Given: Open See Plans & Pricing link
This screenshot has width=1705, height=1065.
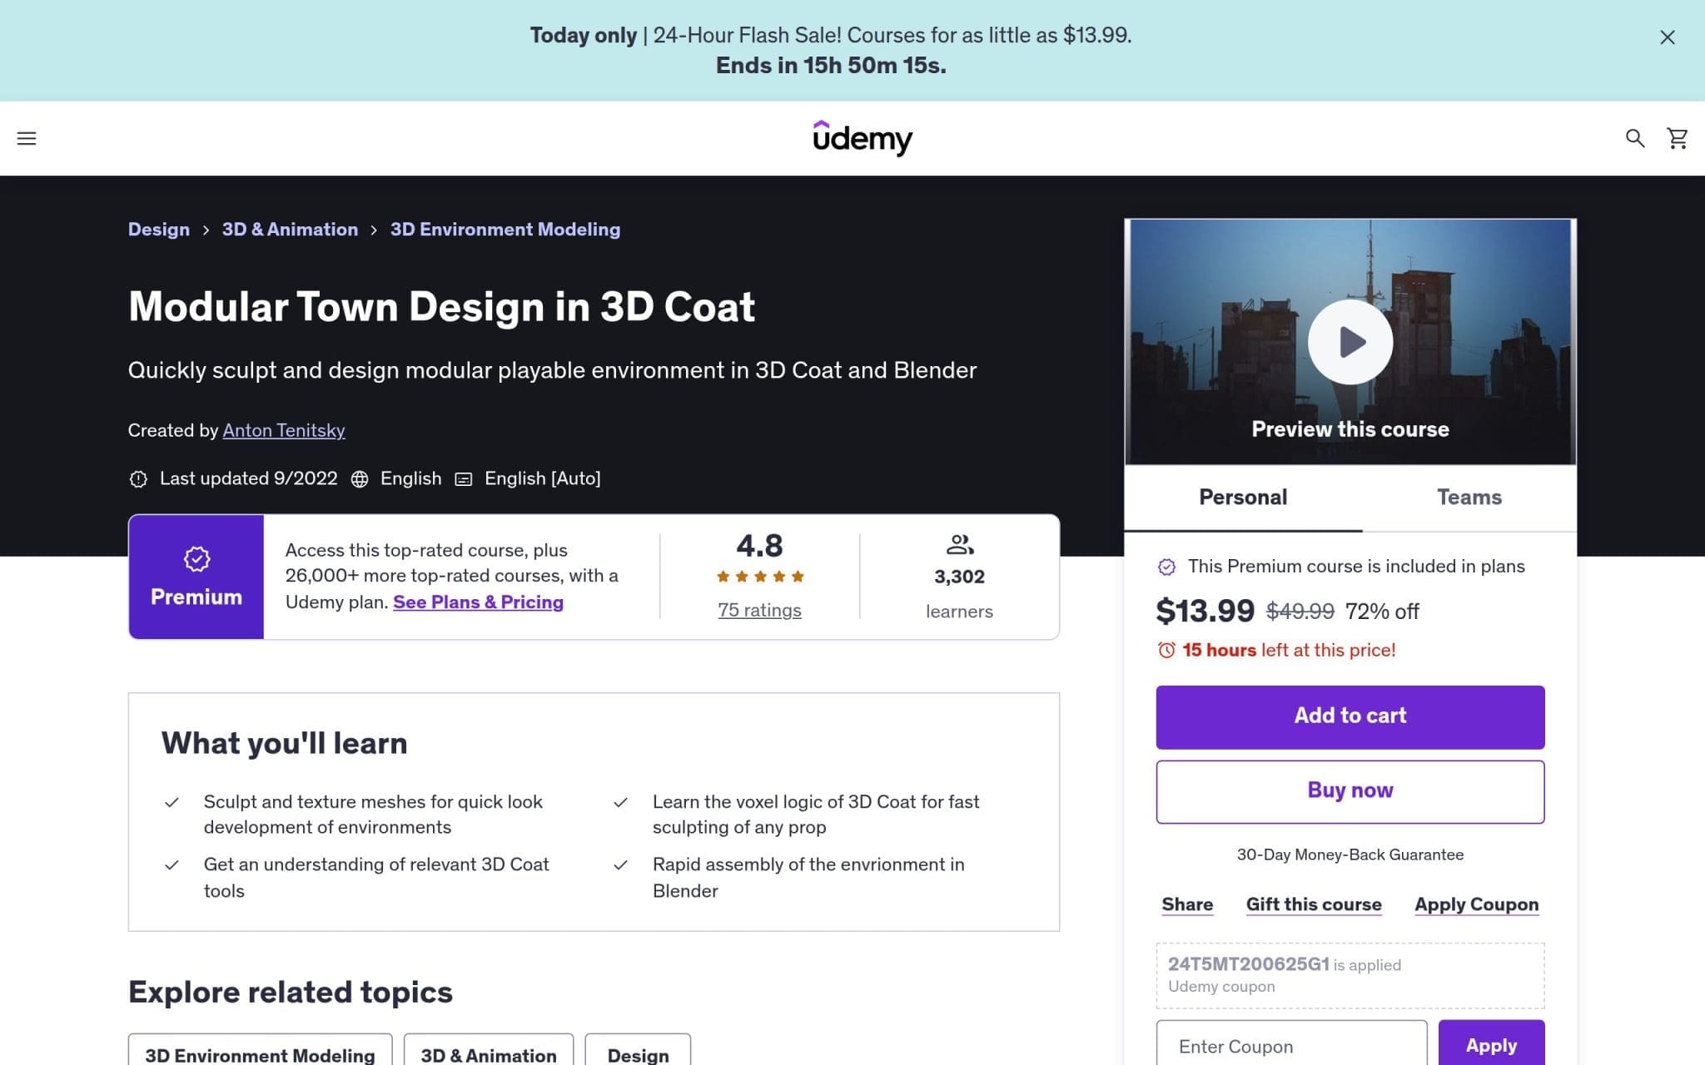Looking at the screenshot, I should [478, 602].
